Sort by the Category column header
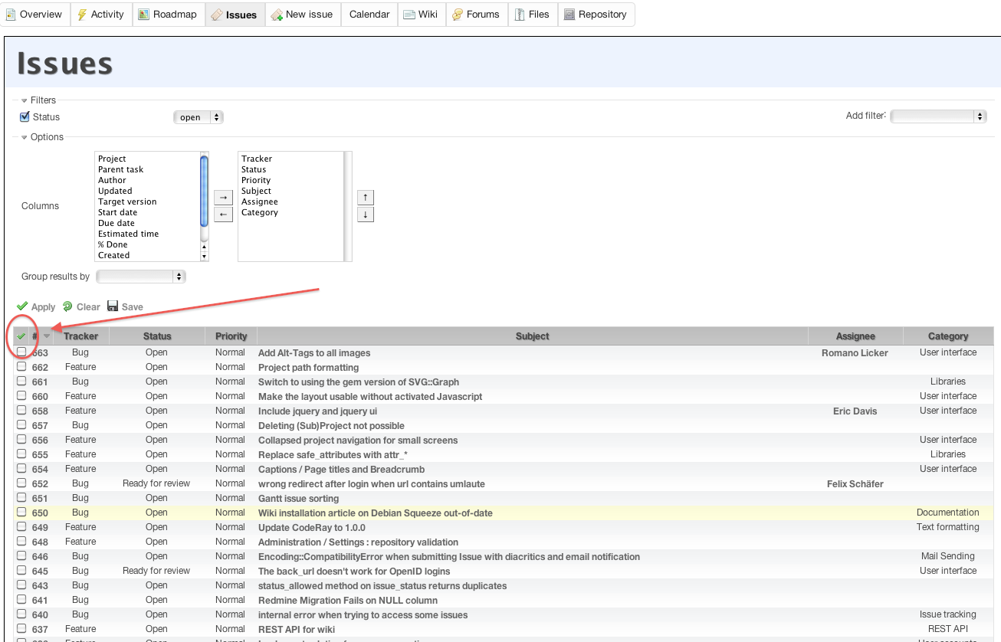 pos(948,336)
